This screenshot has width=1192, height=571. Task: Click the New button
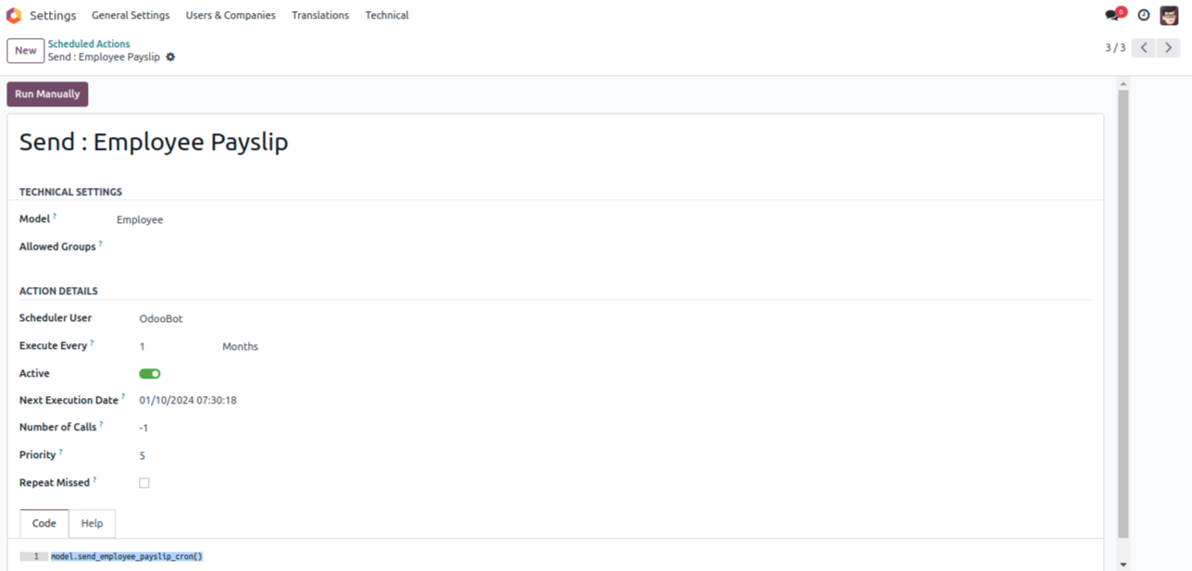coord(26,51)
